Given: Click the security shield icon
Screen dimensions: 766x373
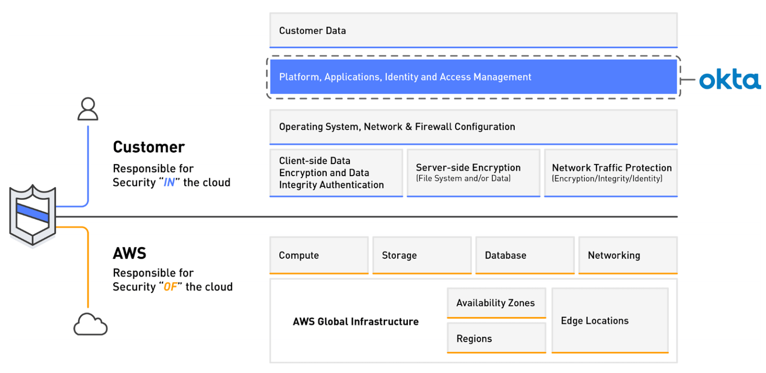Looking at the screenshot, I should [33, 215].
